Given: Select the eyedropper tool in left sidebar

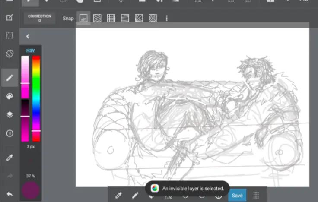Looking at the screenshot, I should click(x=10, y=158).
